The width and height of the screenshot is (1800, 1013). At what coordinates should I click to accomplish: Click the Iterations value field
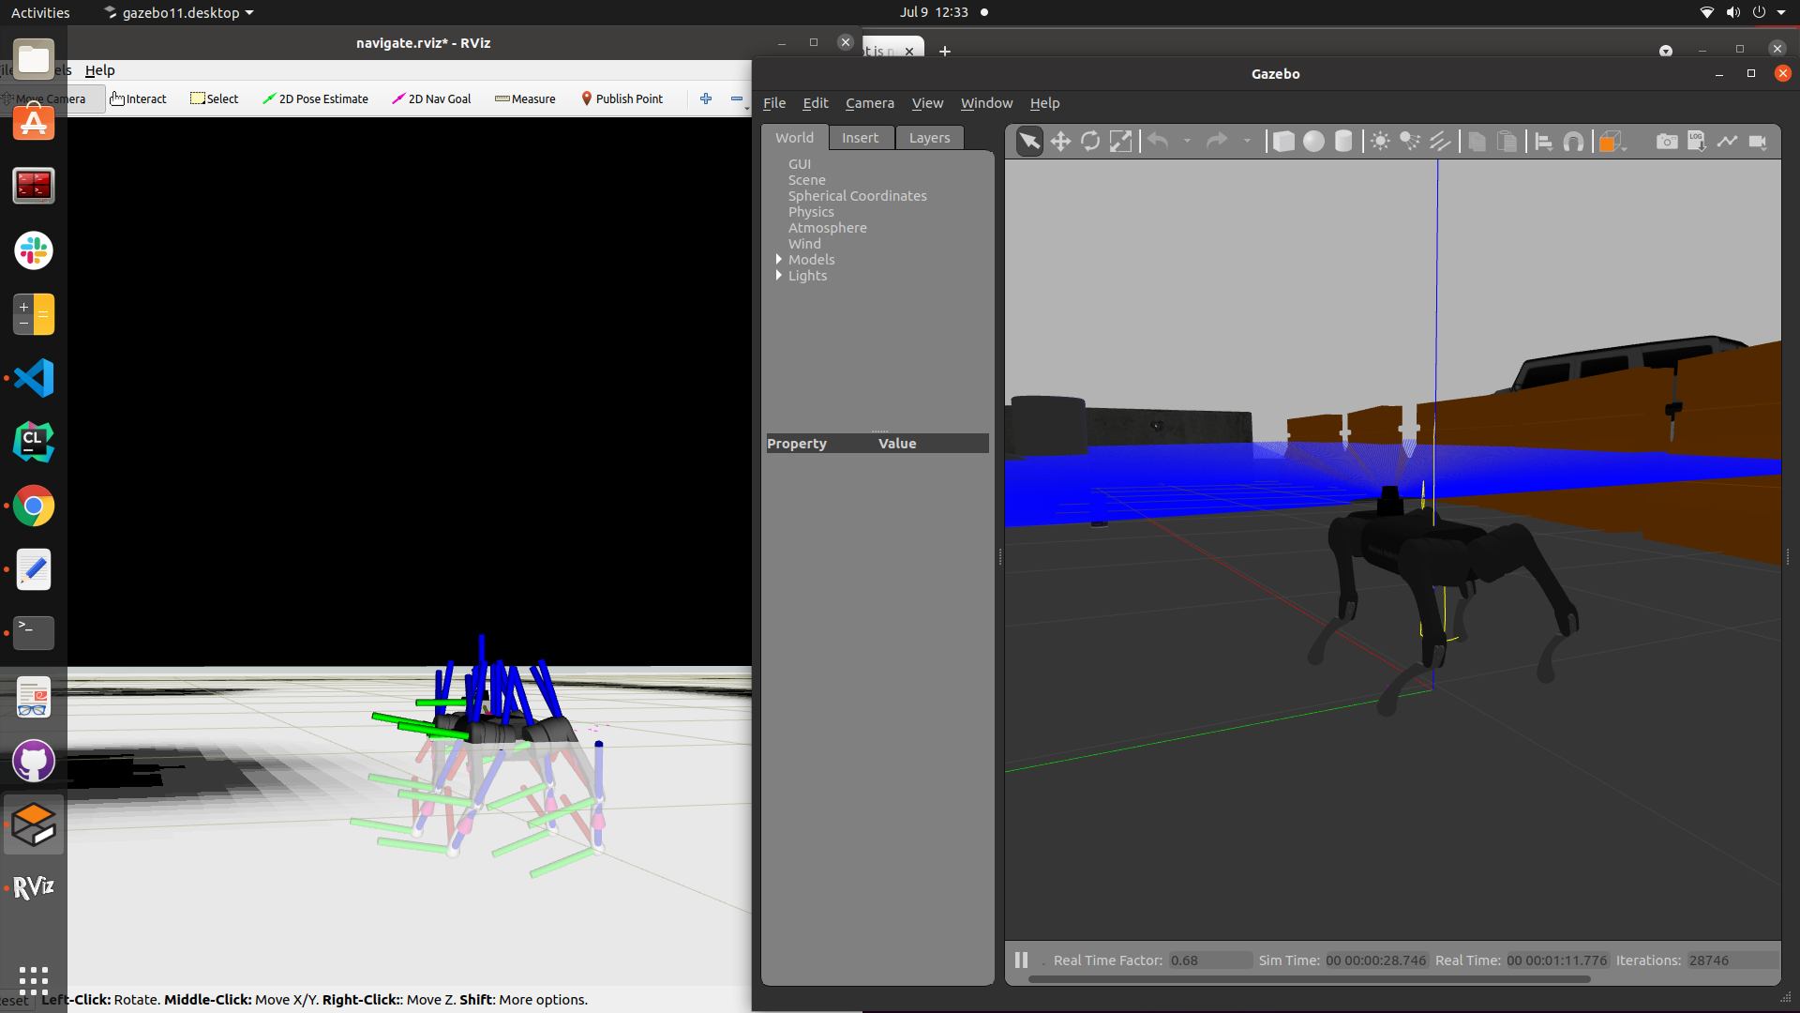(x=1732, y=960)
